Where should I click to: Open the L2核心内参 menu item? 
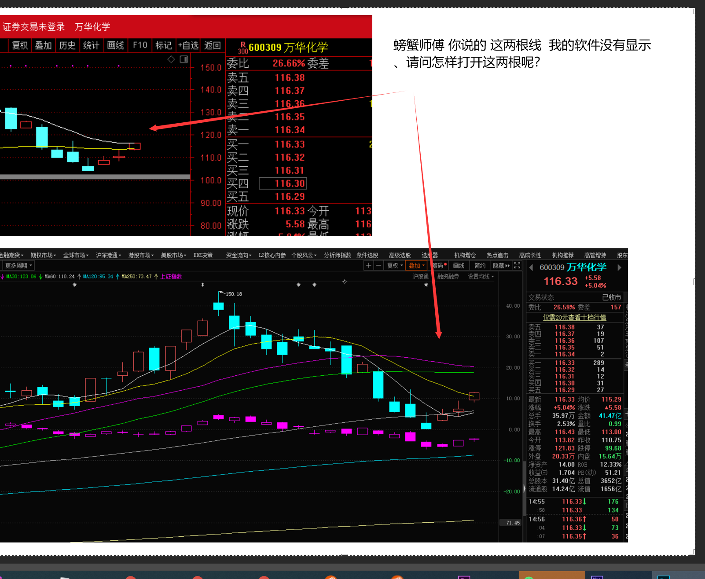(272, 255)
